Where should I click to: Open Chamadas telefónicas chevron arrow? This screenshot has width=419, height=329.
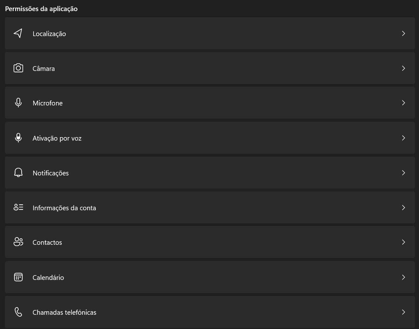403,312
